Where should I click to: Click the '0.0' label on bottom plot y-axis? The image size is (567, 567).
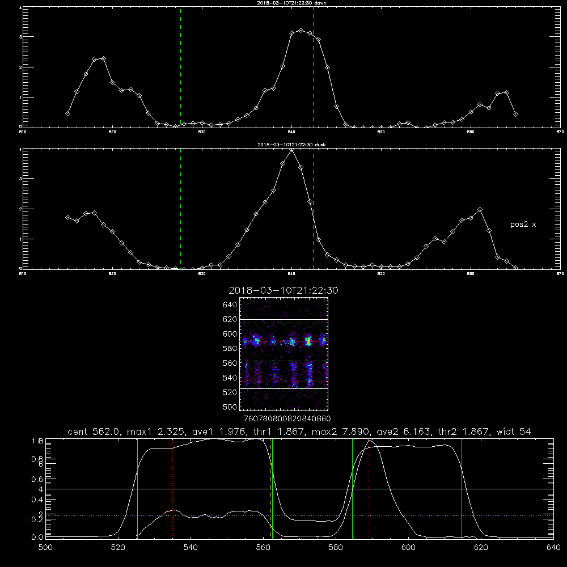point(37,537)
